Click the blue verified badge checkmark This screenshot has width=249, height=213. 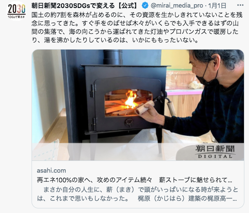click(x=145, y=5)
